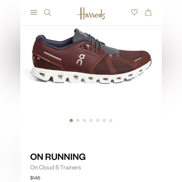Open the hamburger navigation menu
Image resolution: width=182 pixels, height=182 pixels.
click(34, 13)
